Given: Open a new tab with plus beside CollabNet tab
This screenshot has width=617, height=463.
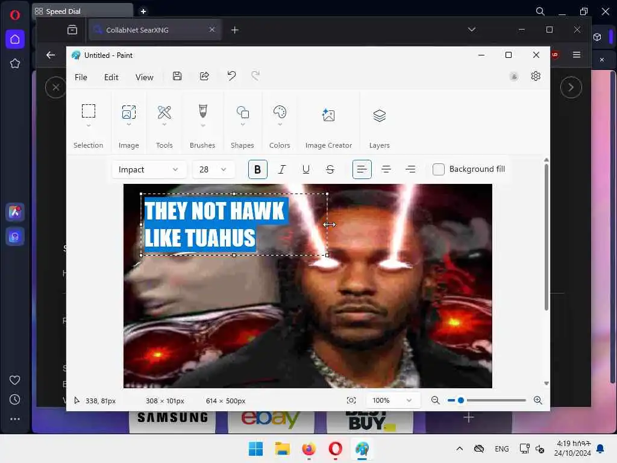Looking at the screenshot, I should click(235, 30).
